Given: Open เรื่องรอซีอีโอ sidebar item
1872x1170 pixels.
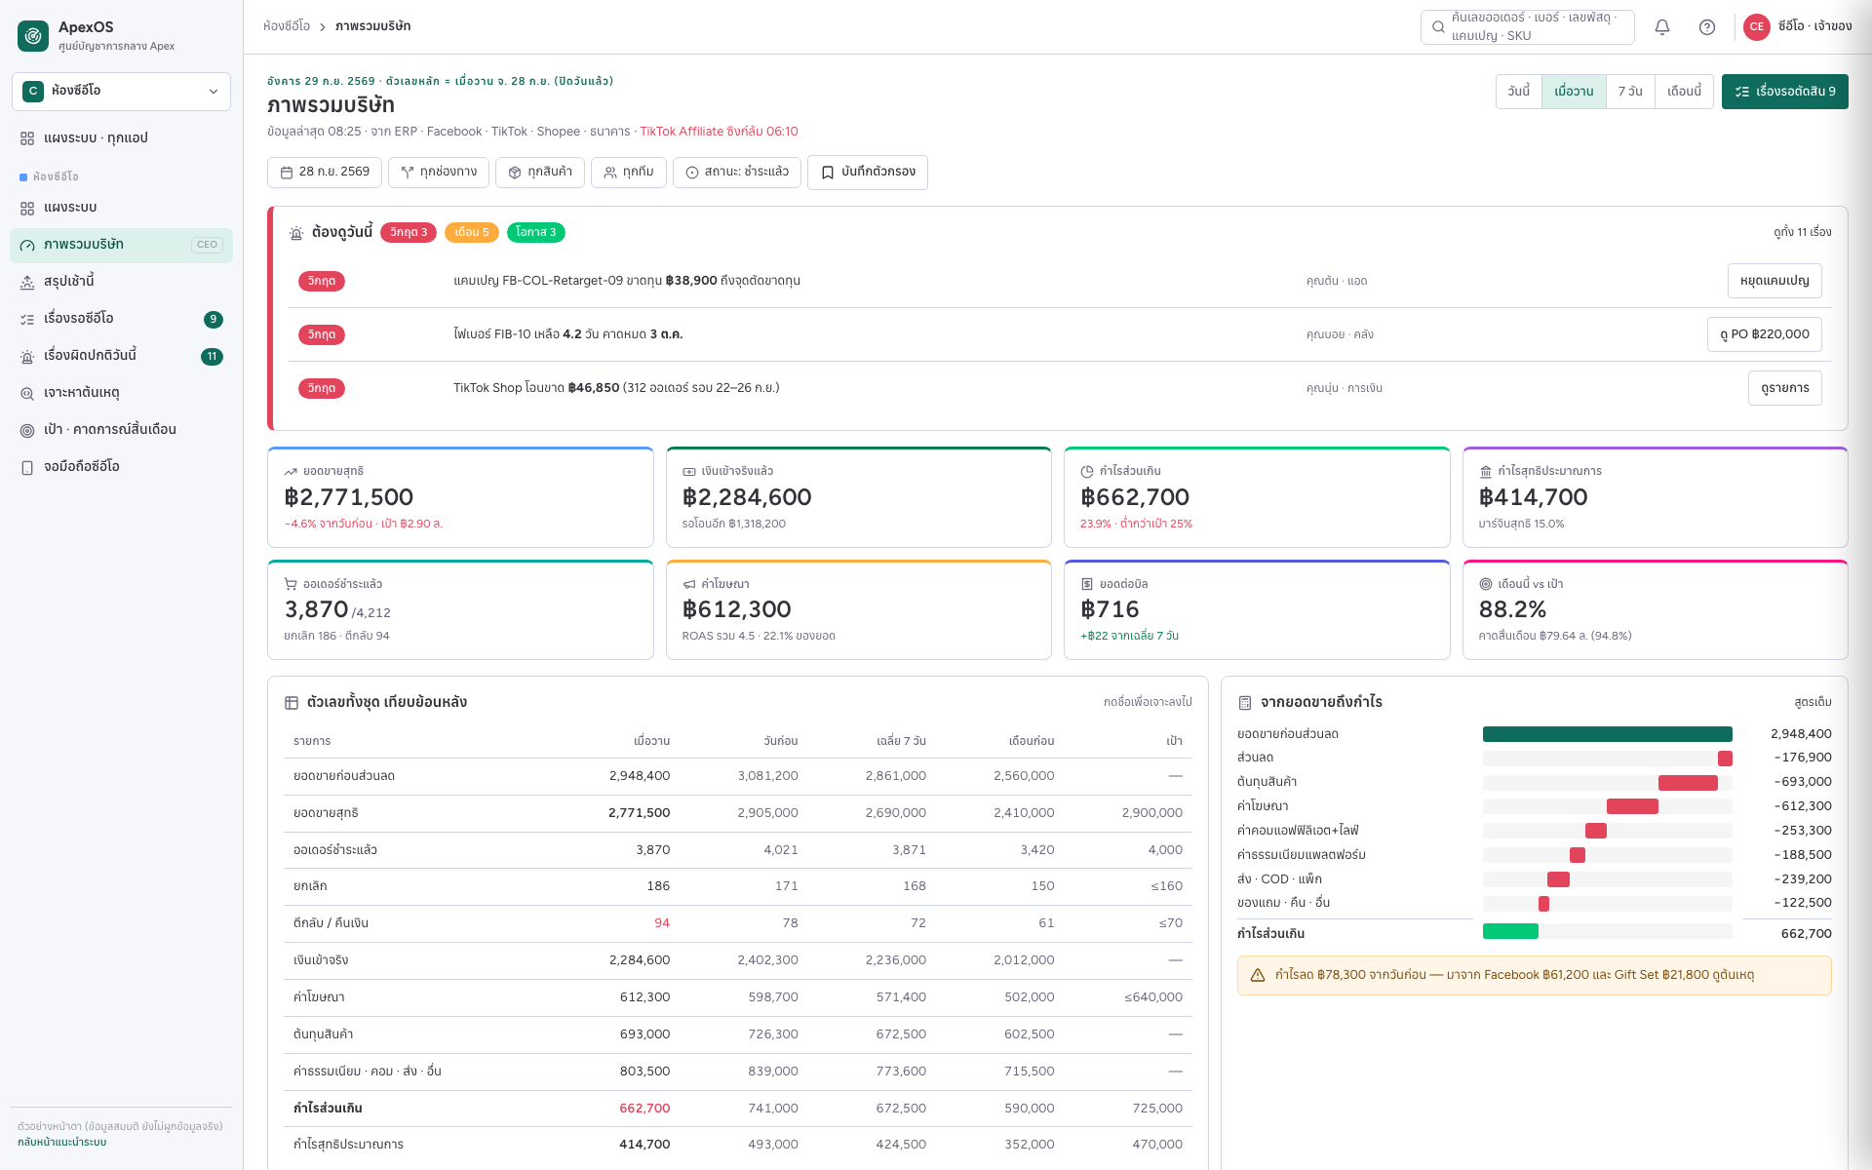Looking at the screenshot, I should point(121,319).
